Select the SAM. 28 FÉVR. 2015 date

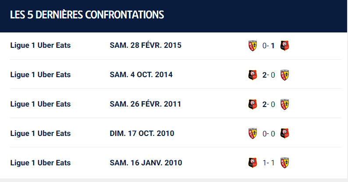tap(146, 45)
